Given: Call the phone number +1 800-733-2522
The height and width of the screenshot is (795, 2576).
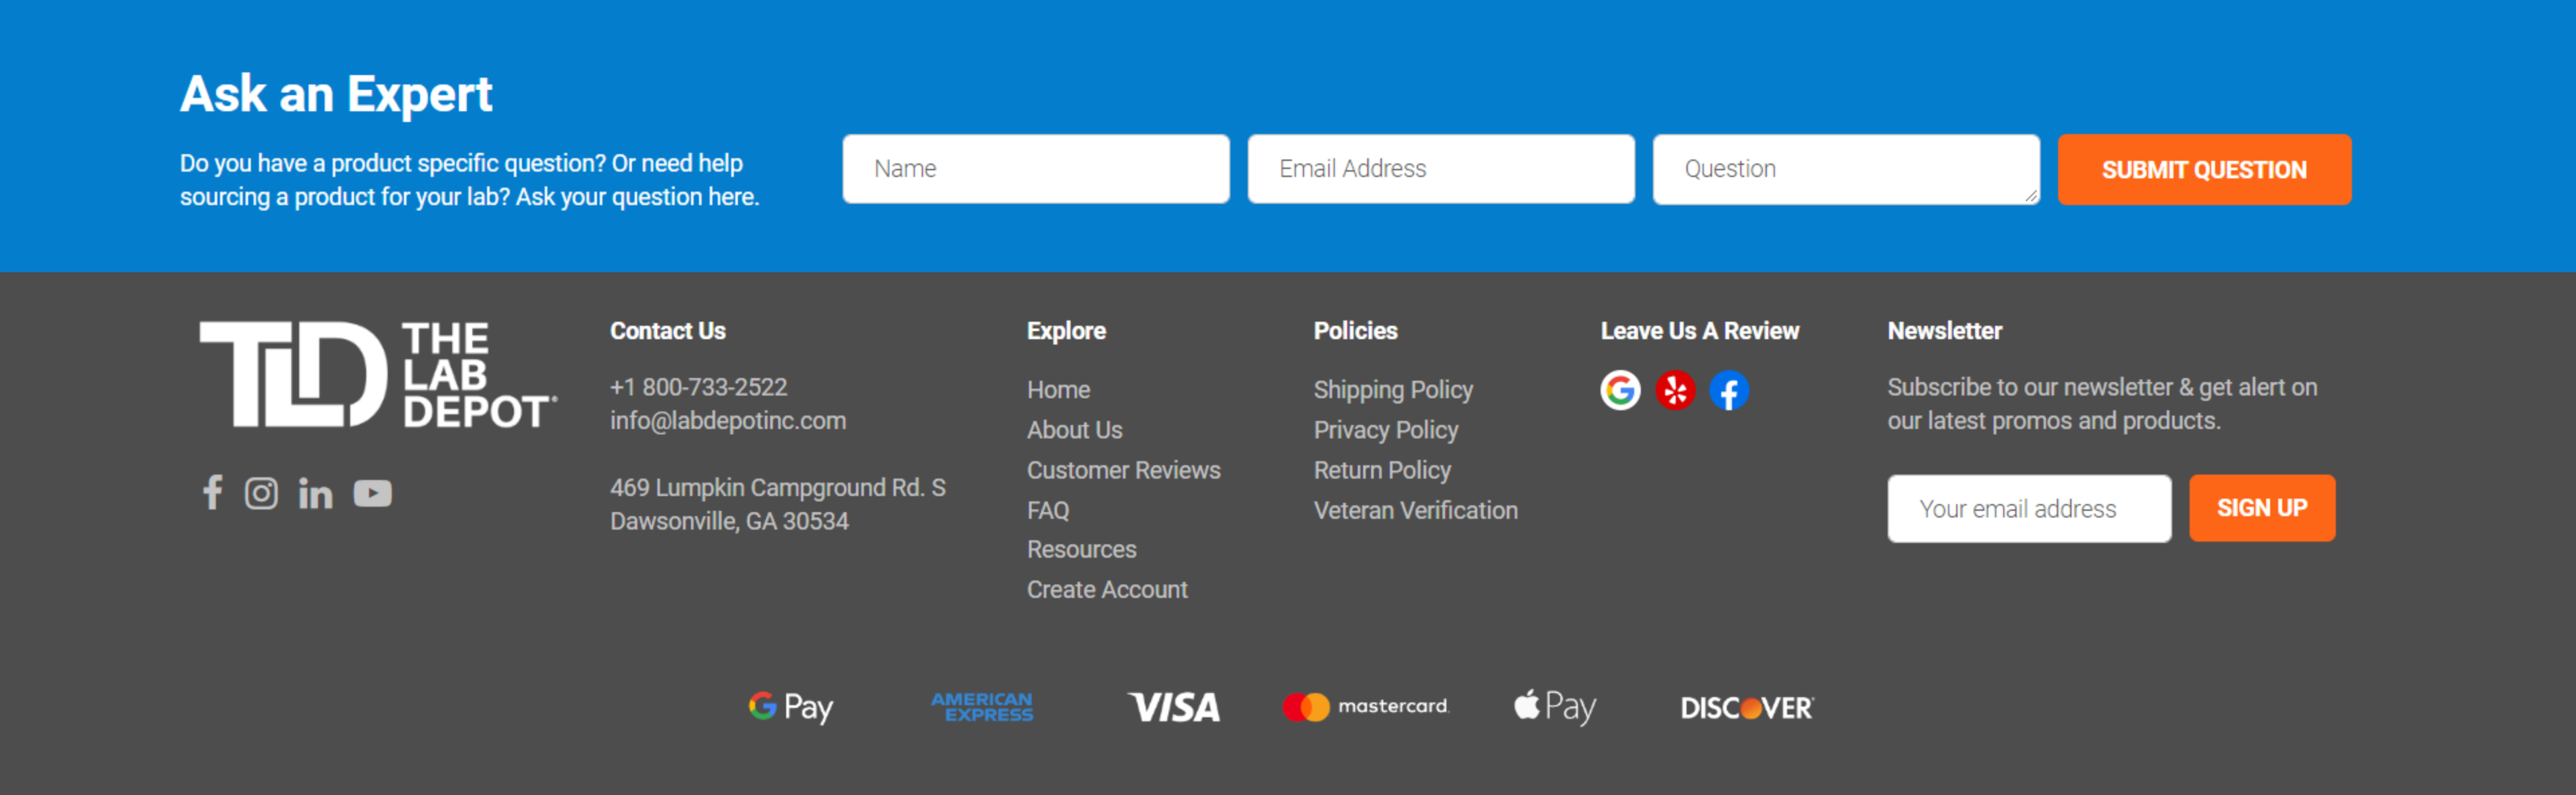Looking at the screenshot, I should (x=698, y=387).
